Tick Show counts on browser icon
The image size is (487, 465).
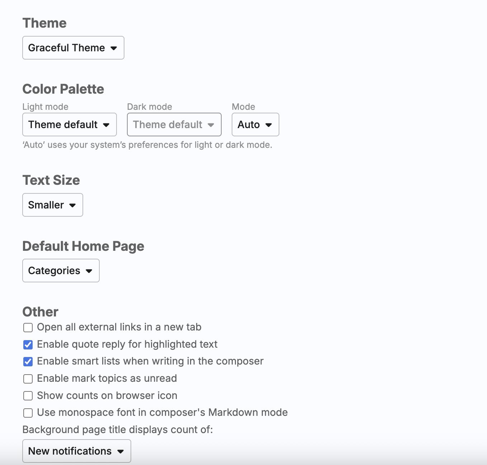(28, 396)
